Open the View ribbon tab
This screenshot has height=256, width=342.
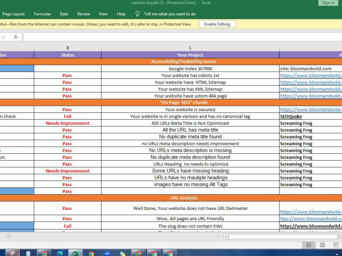point(103,14)
